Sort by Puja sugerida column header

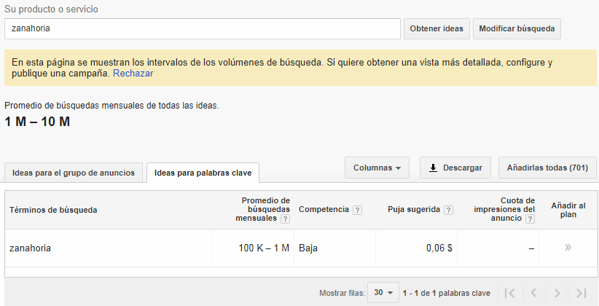pyautogui.click(x=414, y=209)
